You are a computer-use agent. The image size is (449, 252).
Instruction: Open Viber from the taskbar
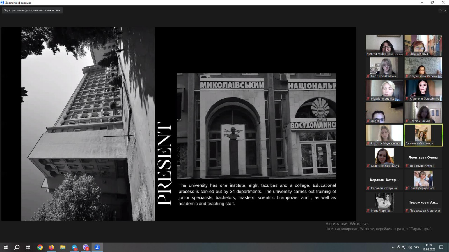86,247
